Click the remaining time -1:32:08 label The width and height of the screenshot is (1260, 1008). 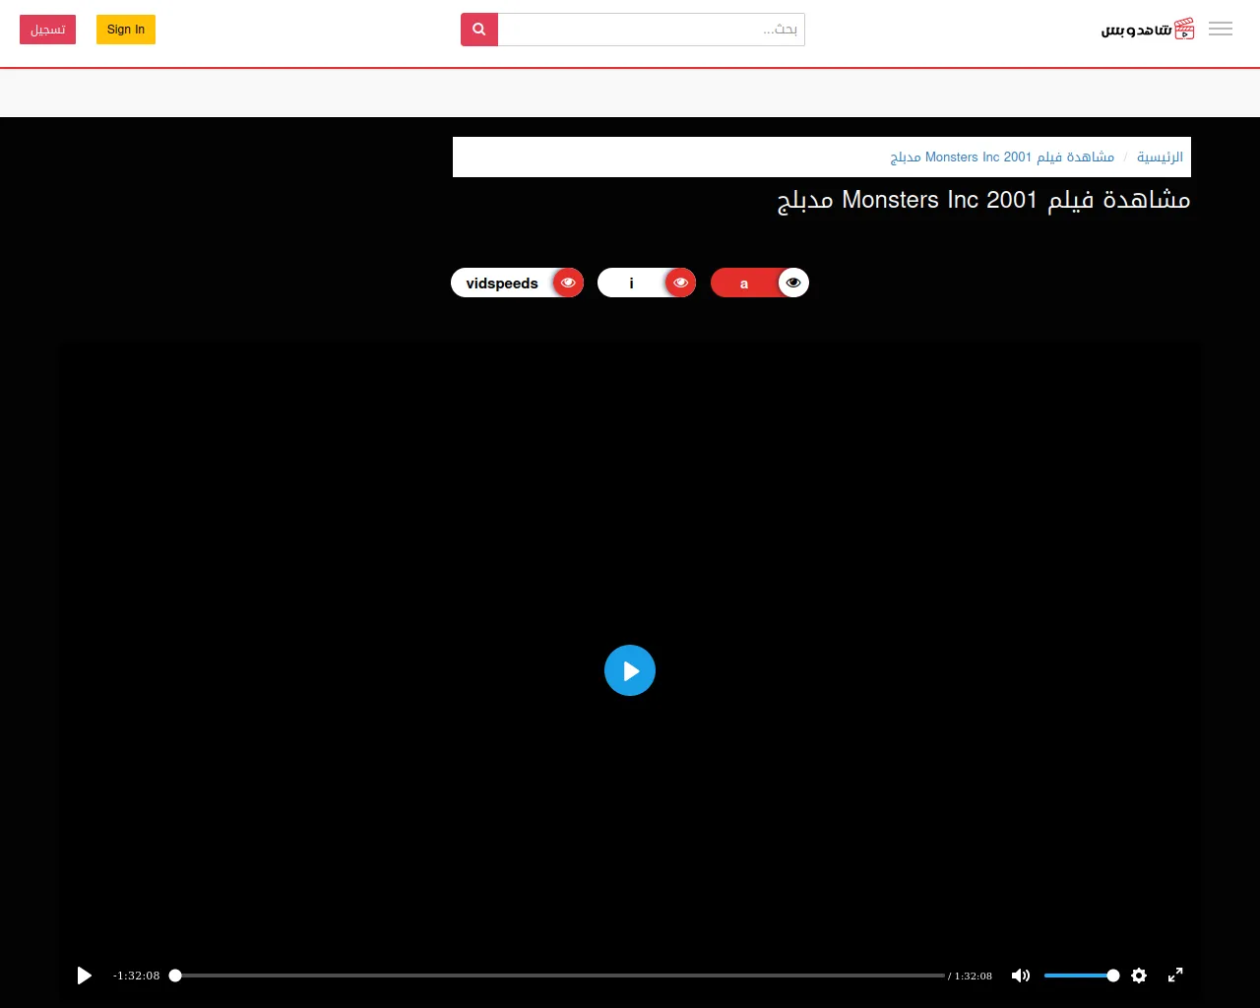[x=137, y=976]
